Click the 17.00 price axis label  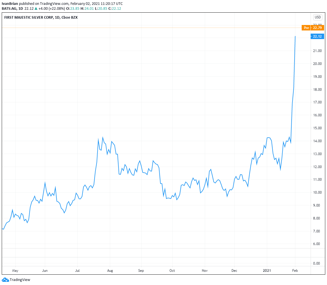tap(318, 102)
